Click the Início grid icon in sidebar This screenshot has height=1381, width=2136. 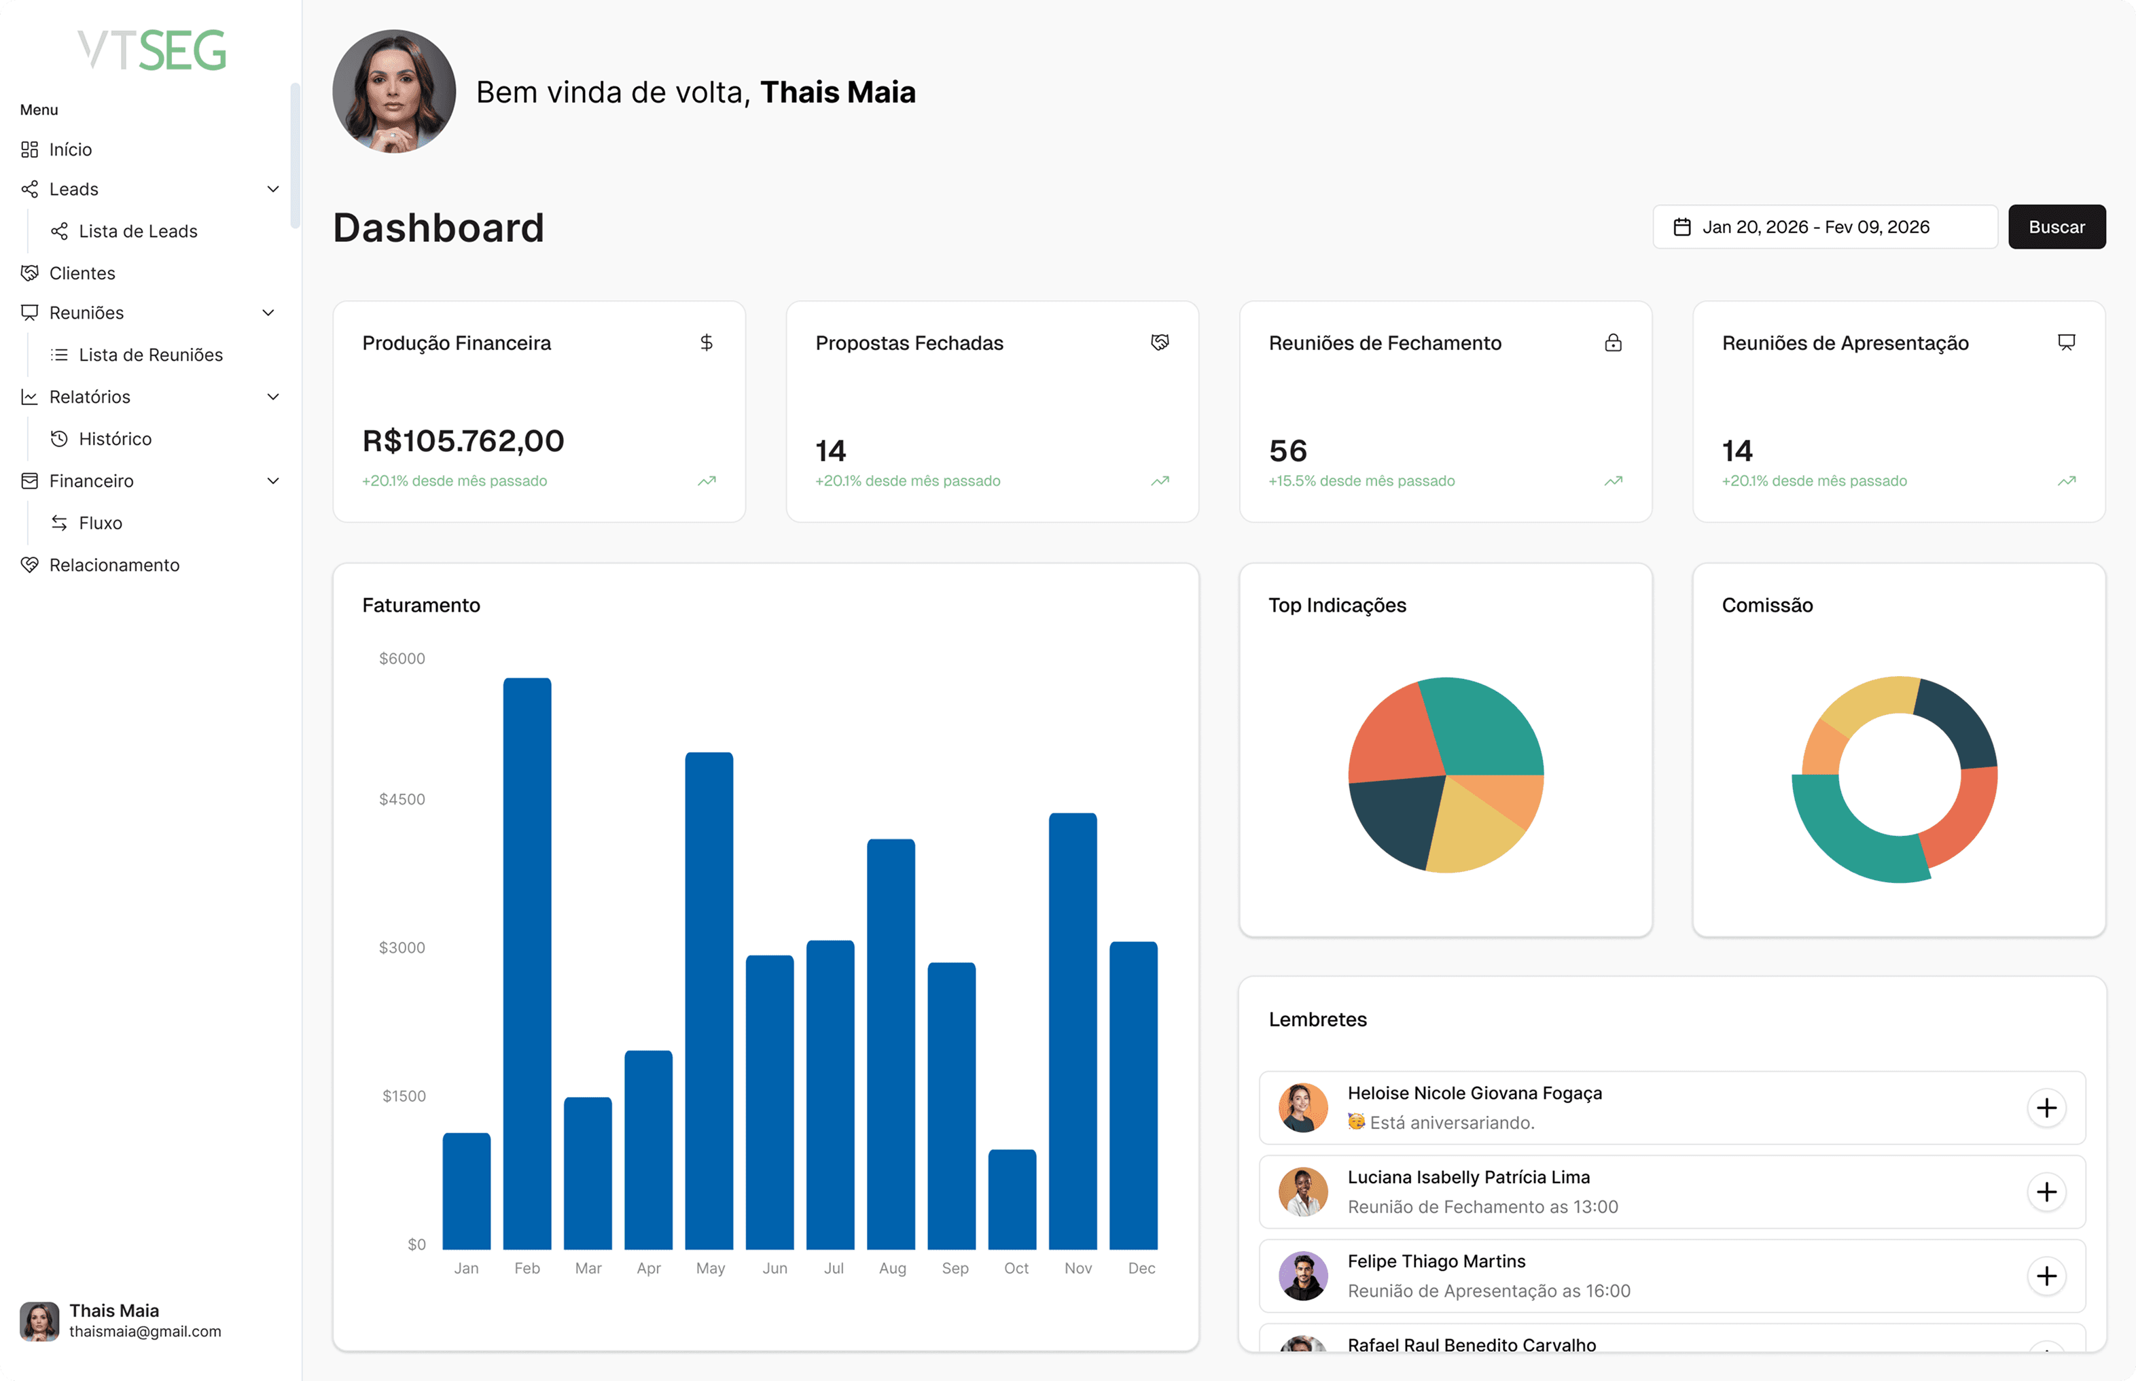[x=30, y=149]
